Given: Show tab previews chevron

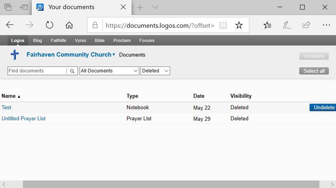Looking at the screenshot, I should (155, 7).
